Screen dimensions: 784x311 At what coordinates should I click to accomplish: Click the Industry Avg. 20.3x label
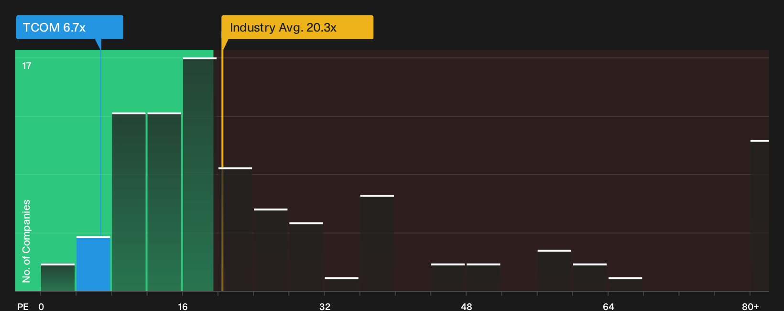pos(297,27)
